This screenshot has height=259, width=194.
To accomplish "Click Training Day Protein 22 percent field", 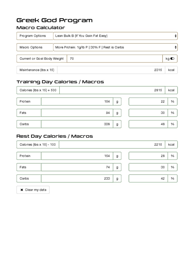I will pos(148,101).
